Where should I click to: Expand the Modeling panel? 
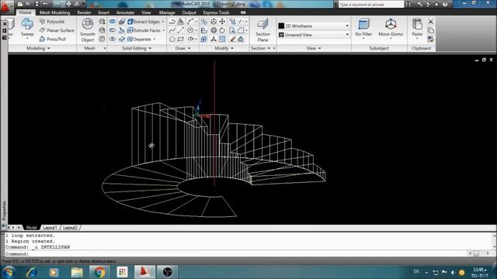click(x=38, y=48)
